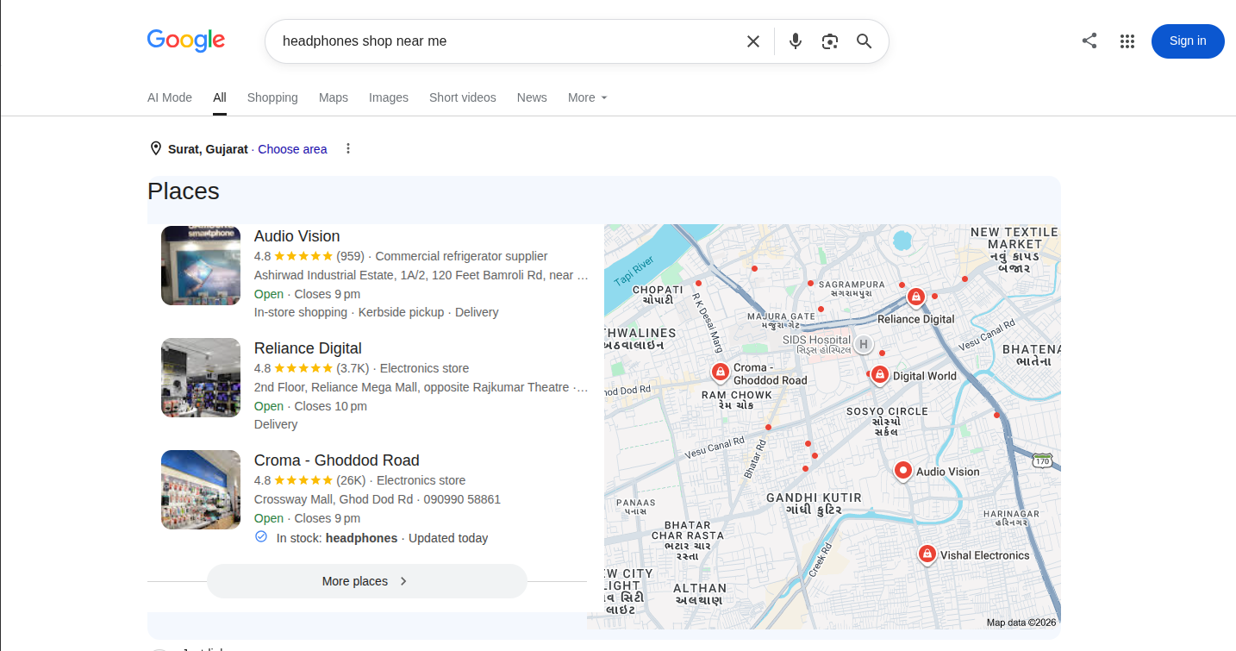Open Croma store photo thumbnail
1236x651 pixels.
pos(201,490)
